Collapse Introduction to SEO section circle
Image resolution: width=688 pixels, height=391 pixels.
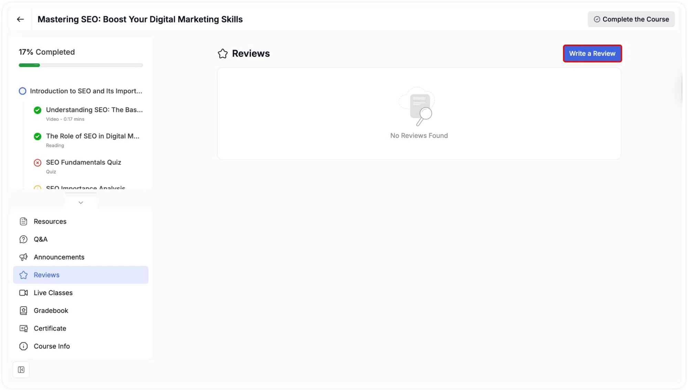(22, 91)
